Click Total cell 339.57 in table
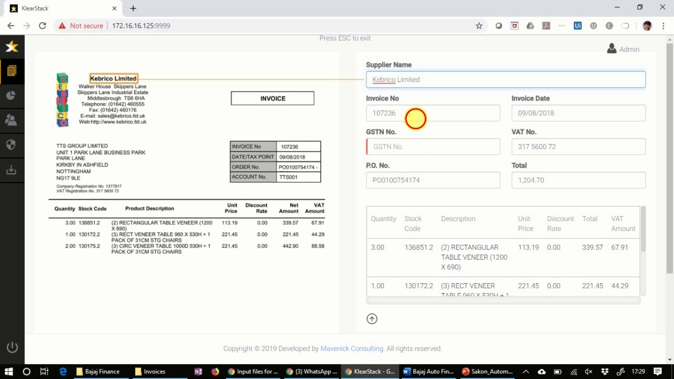 click(x=592, y=247)
